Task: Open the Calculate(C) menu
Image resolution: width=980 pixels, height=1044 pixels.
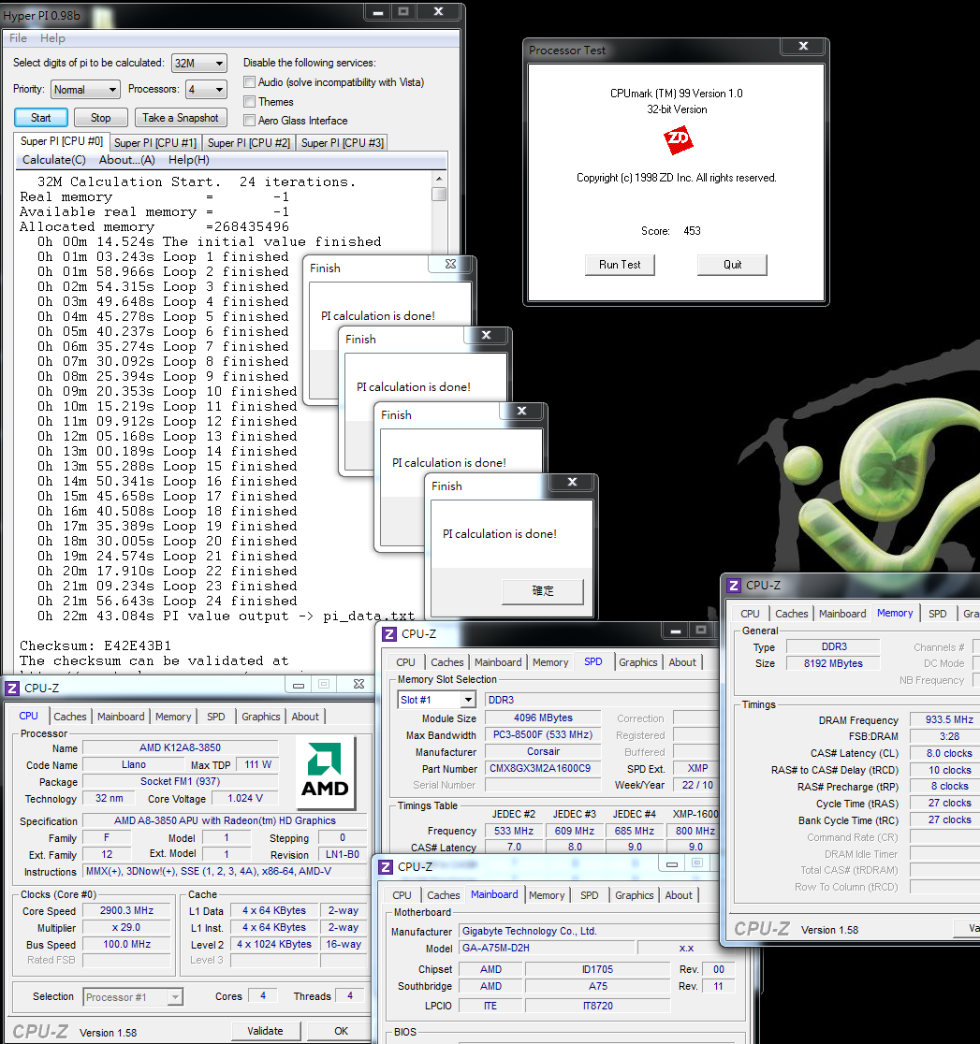Action: click(x=54, y=160)
